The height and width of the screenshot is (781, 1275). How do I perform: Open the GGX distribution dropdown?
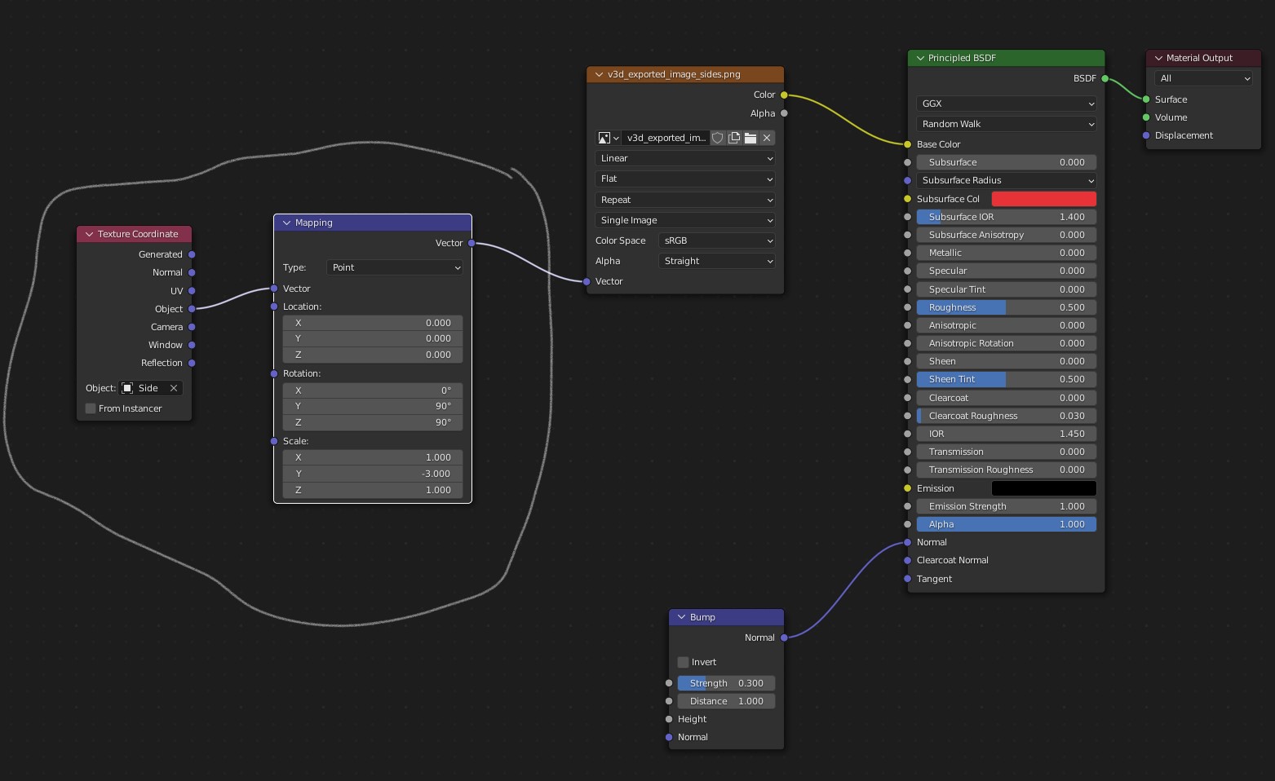coord(1007,104)
